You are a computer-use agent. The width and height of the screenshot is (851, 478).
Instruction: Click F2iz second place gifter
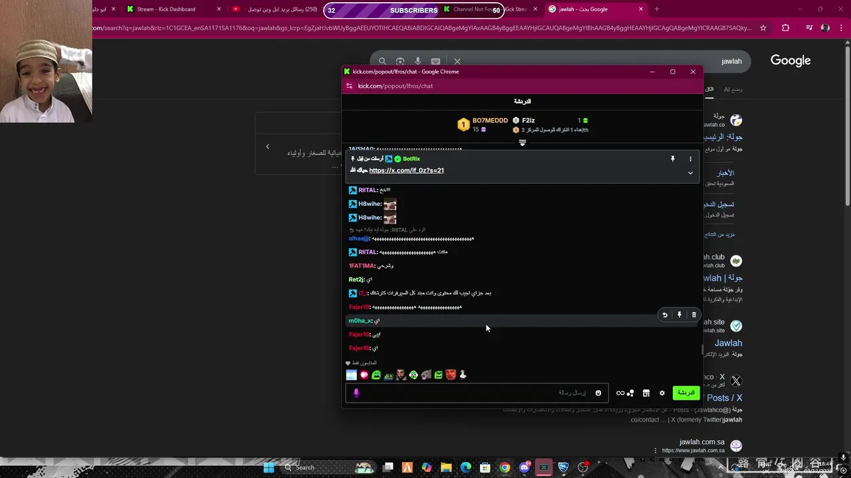pyautogui.click(x=528, y=121)
